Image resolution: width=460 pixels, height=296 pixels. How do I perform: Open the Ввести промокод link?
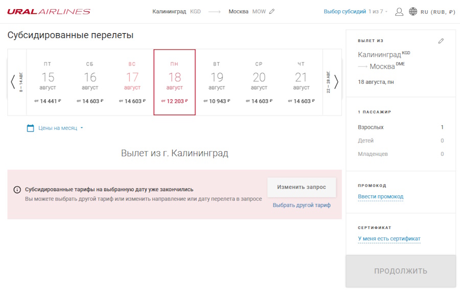[380, 197]
